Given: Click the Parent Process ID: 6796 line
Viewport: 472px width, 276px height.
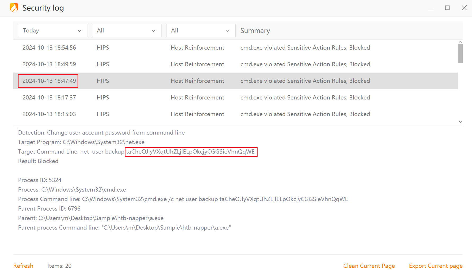Looking at the screenshot, I should [49, 209].
